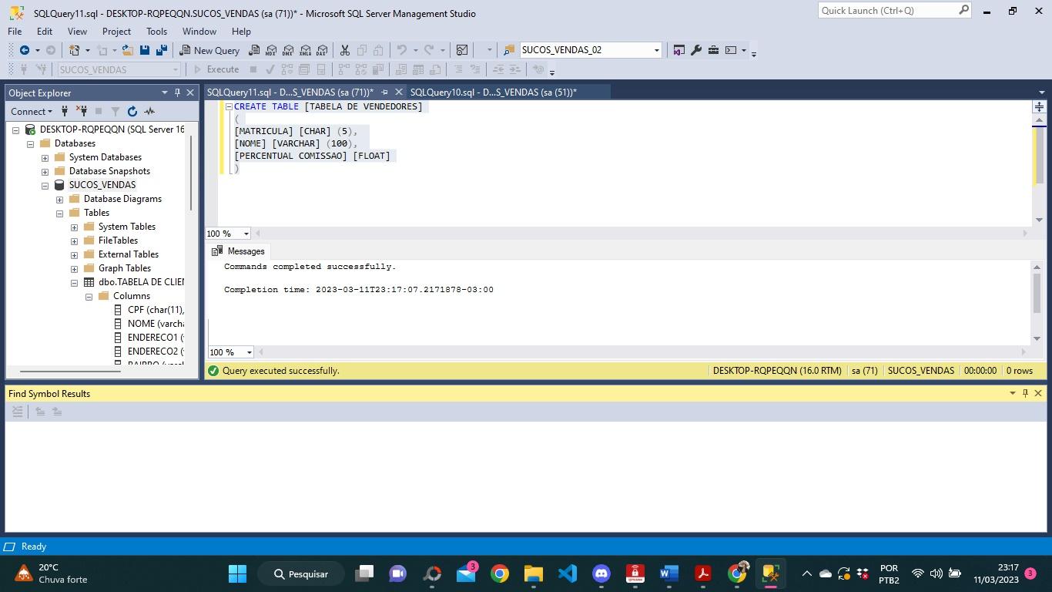This screenshot has width=1052, height=592.
Task: Collapse the Tables folder node
Action: [x=59, y=213]
